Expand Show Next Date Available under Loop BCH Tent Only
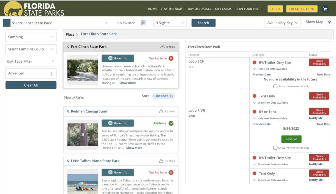The height and width of the screenshot is (194, 336). coord(270,103)
